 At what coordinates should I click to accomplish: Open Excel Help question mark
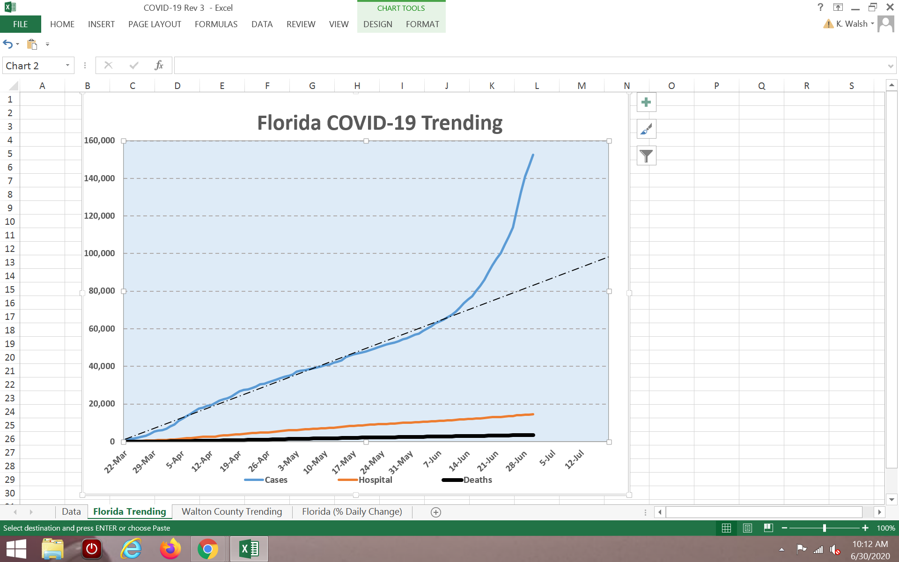(x=820, y=7)
